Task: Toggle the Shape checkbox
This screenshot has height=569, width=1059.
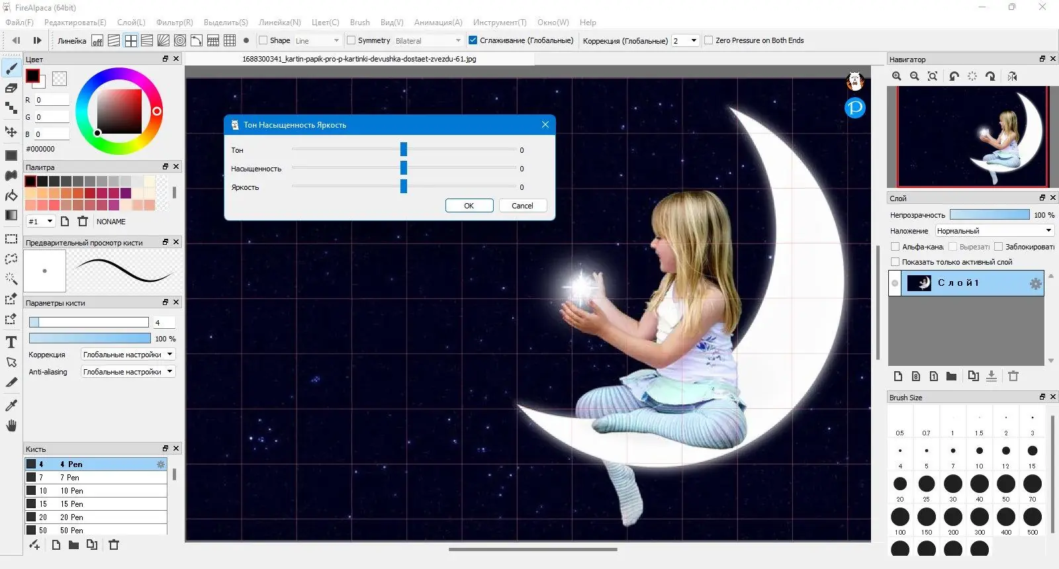Action: (x=263, y=40)
